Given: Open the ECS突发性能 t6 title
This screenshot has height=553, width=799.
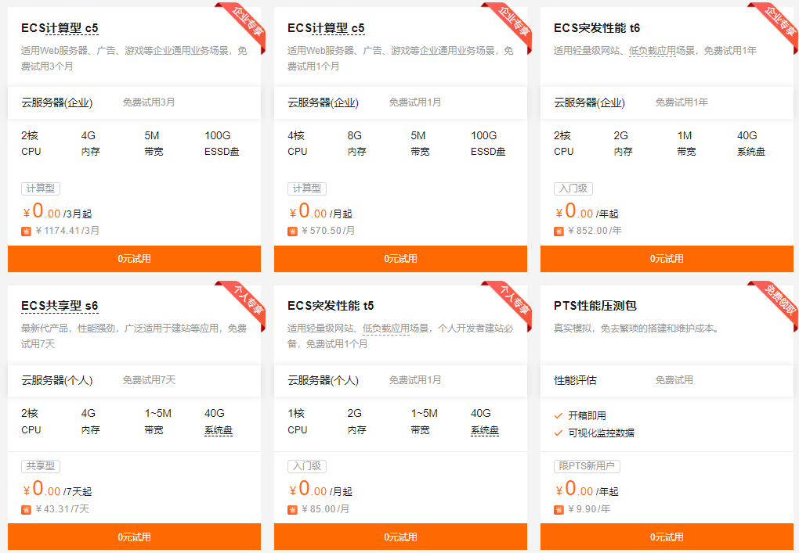Looking at the screenshot, I should tap(597, 28).
